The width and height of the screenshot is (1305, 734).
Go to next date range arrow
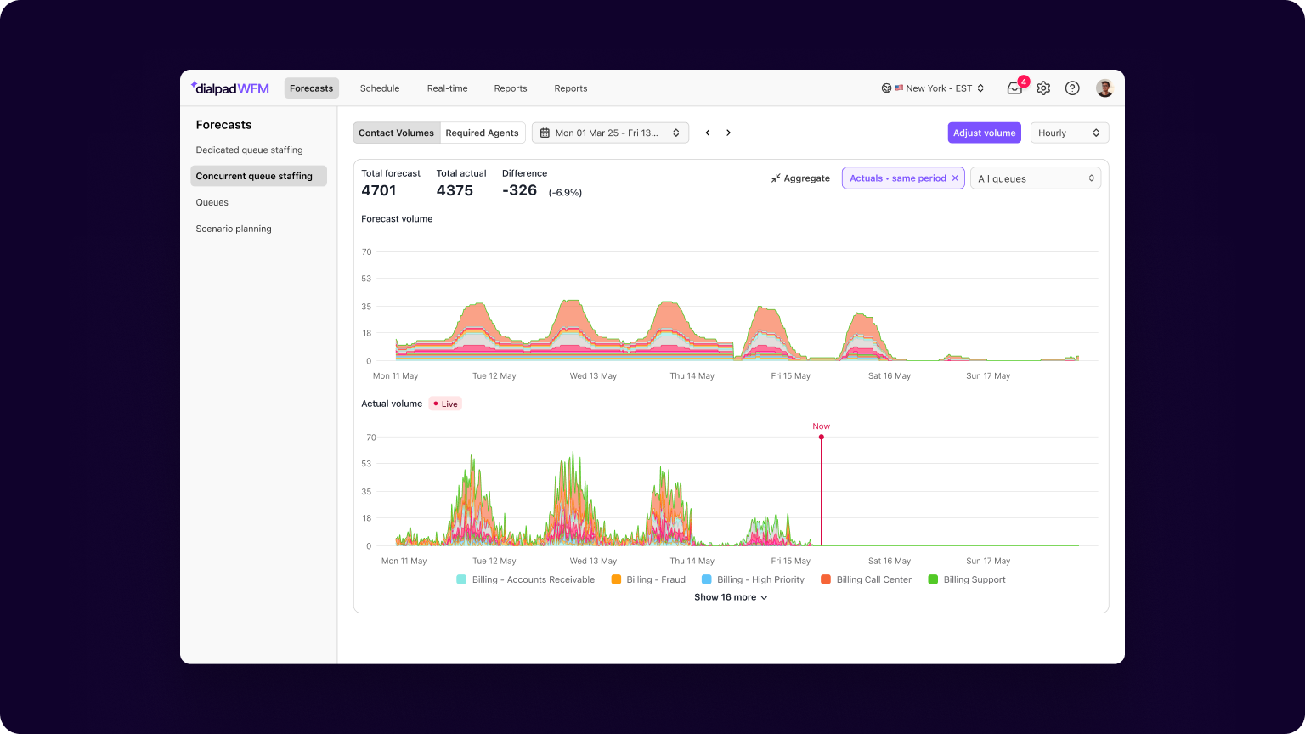728,133
